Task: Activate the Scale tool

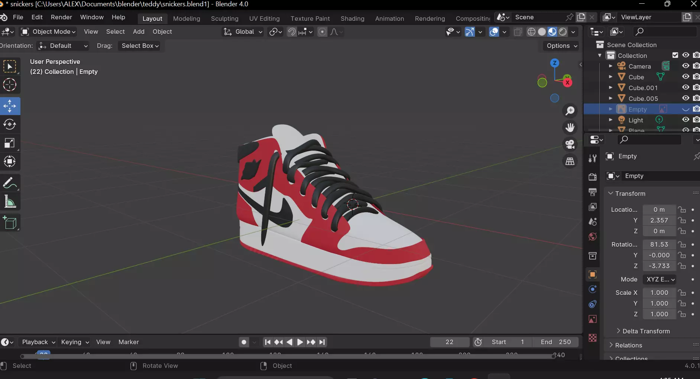Action: coord(10,143)
